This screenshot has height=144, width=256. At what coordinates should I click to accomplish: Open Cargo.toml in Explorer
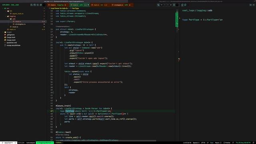pyautogui.click(x=11, y=40)
